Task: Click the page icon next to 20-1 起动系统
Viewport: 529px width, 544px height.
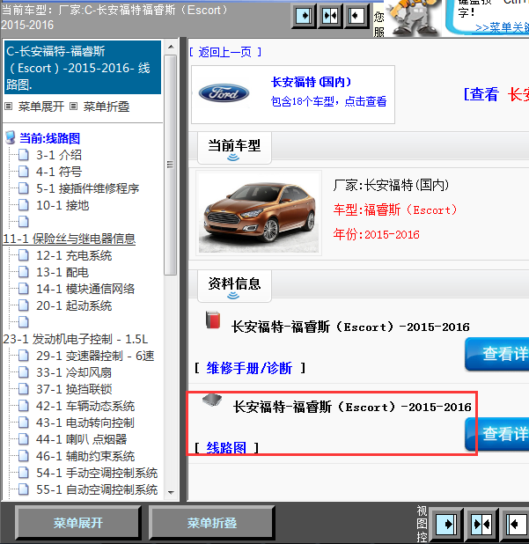Action: pyautogui.click(x=23, y=305)
